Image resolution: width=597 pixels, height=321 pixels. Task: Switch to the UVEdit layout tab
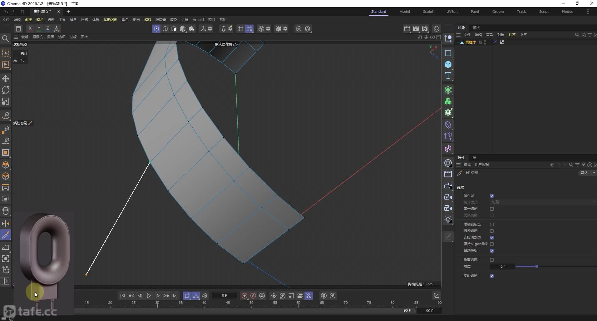[x=452, y=12]
